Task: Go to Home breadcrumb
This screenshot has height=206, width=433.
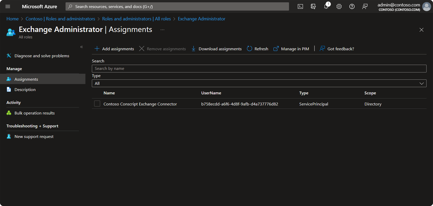Action: [12, 19]
